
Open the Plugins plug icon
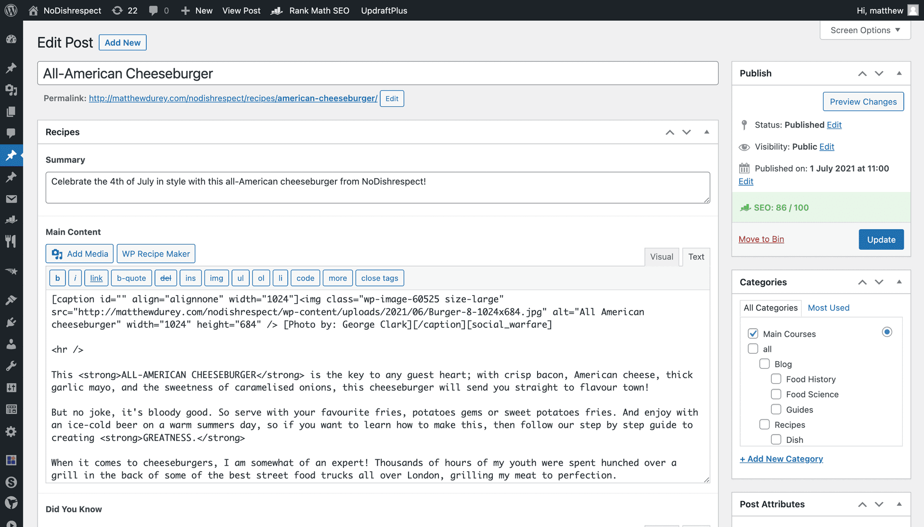(x=11, y=322)
